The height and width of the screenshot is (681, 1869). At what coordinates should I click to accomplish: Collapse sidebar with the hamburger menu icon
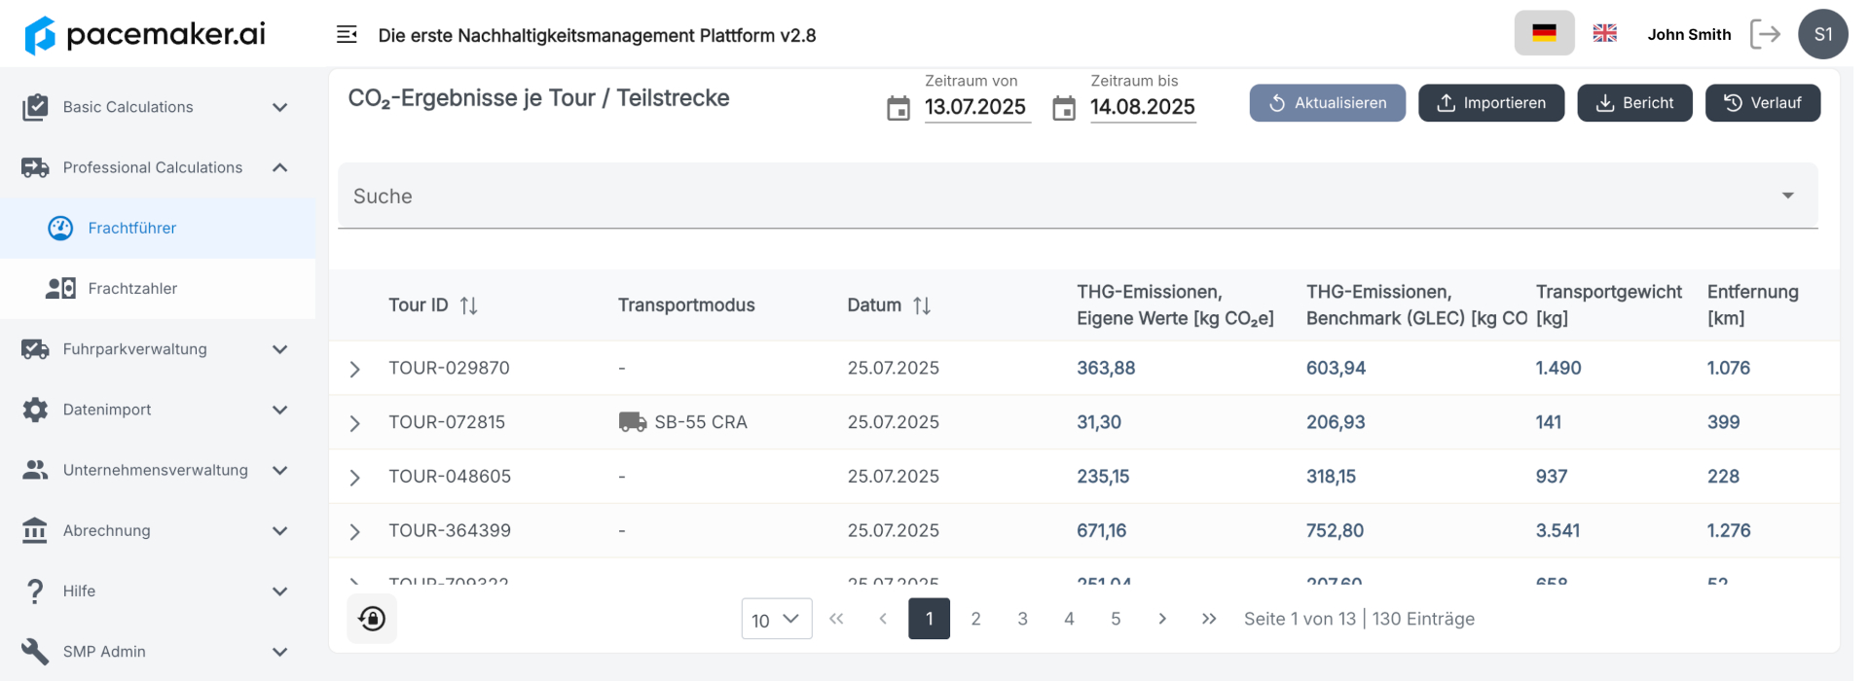[x=347, y=35]
